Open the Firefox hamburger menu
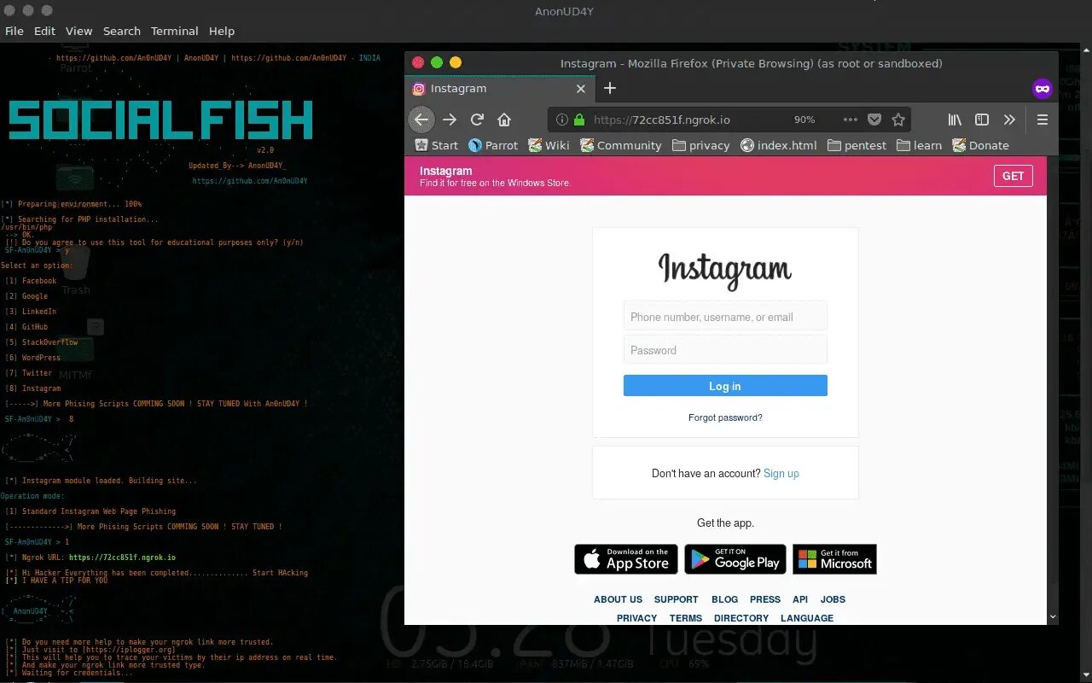 pyautogui.click(x=1042, y=120)
